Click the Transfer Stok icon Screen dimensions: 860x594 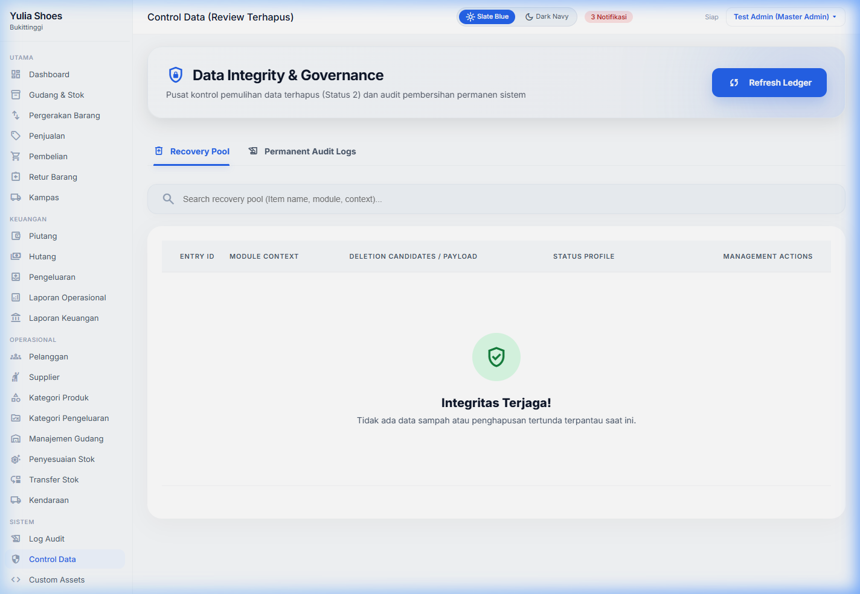click(x=16, y=479)
